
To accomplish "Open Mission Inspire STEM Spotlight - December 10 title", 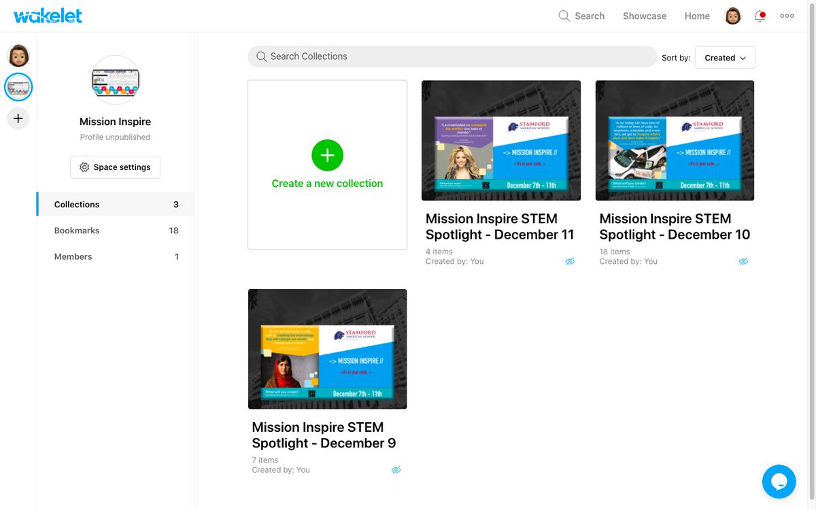I will point(675,226).
